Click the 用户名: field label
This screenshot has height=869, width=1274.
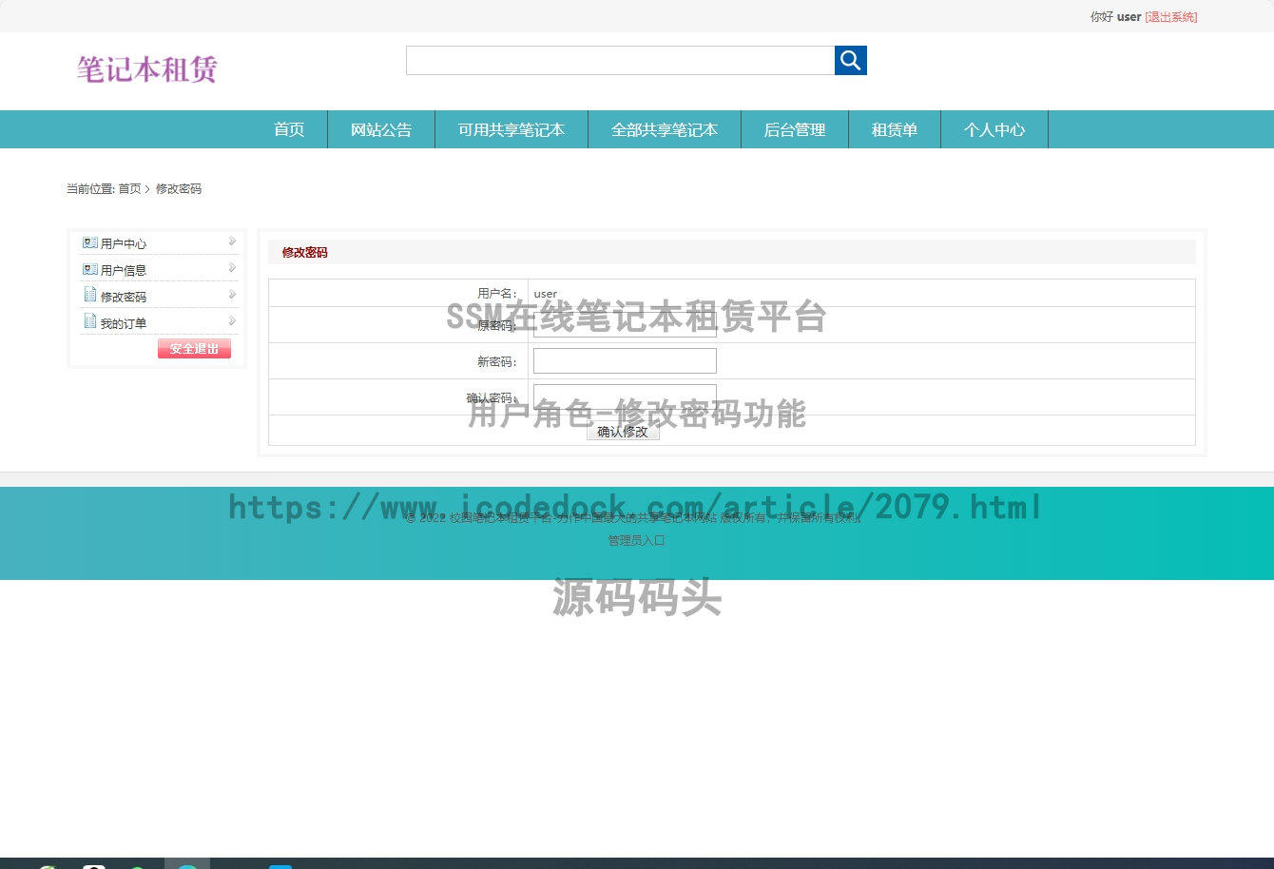click(x=497, y=294)
